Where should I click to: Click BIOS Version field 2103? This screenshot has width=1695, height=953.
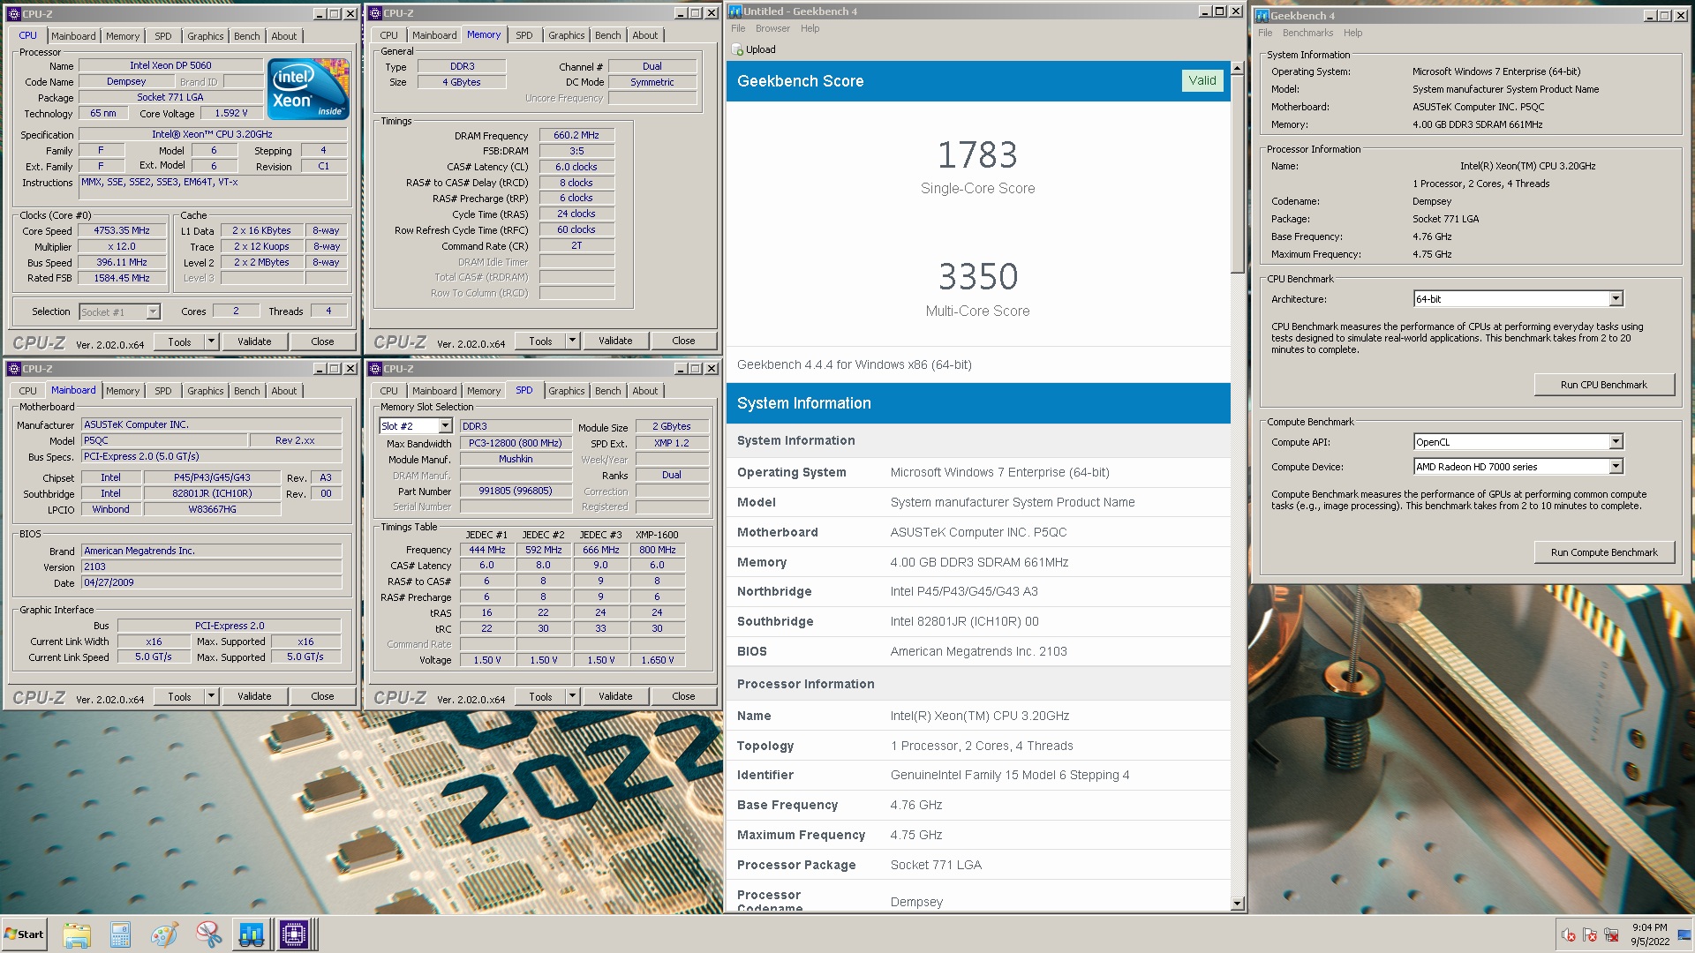click(x=211, y=567)
